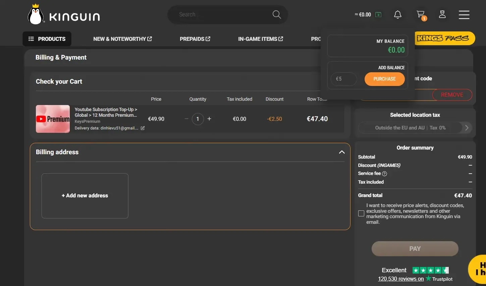486x286 pixels.
Task: Decrease quantity with minus button
Action: 186,119
